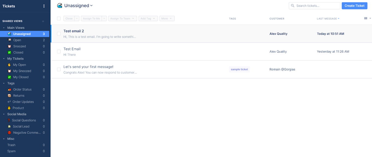Check the box for Test email 2

click(59, 34)
